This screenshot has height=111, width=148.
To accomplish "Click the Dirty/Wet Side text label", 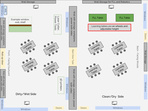I will [x=26, y=94].
